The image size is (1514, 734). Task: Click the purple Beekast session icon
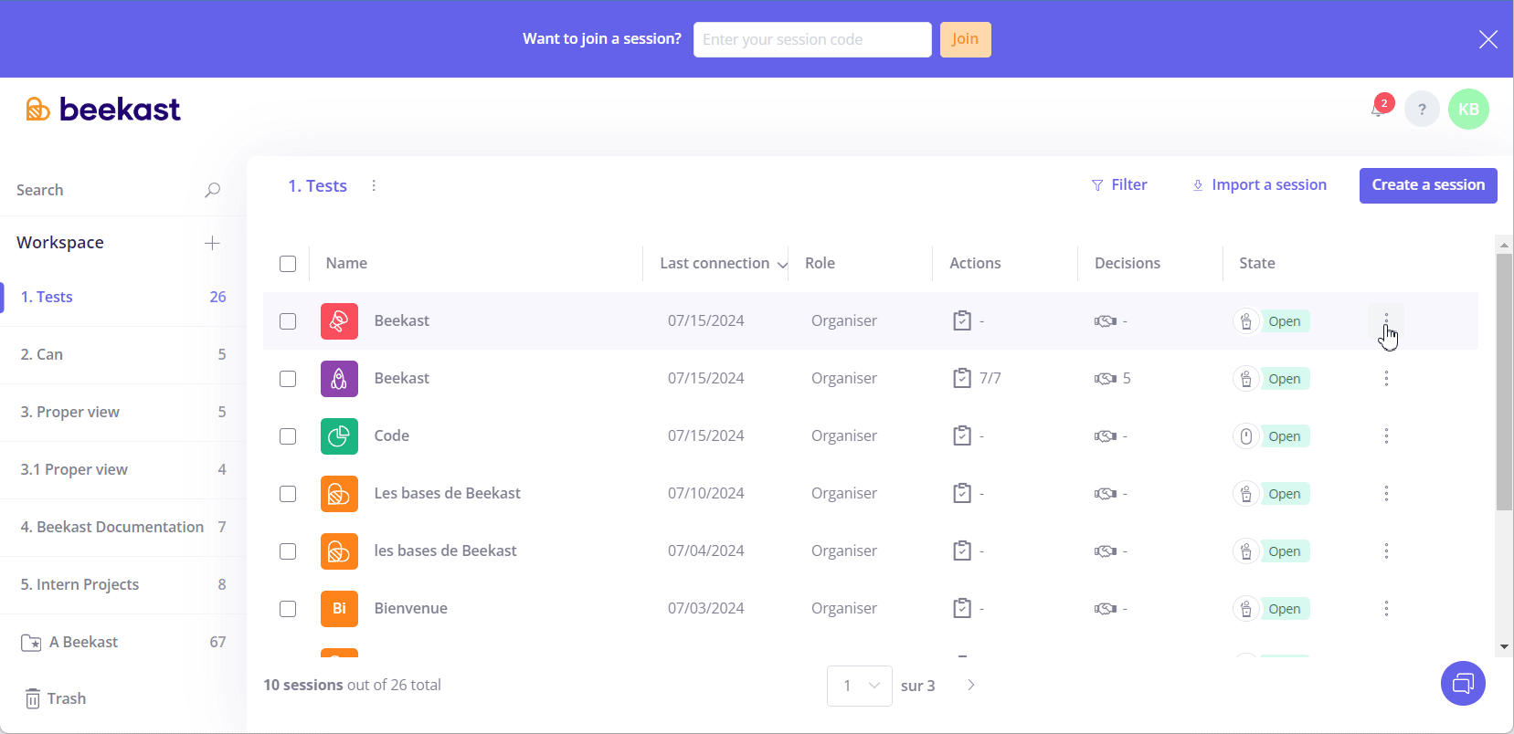(x=339, y=379)
